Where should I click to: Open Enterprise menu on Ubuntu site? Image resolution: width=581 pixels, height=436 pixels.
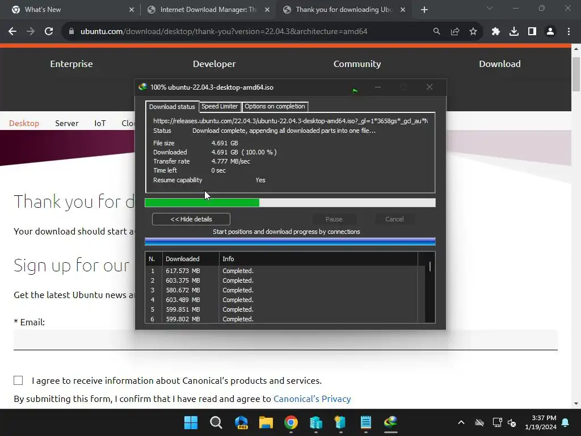(x=71, y=64)
